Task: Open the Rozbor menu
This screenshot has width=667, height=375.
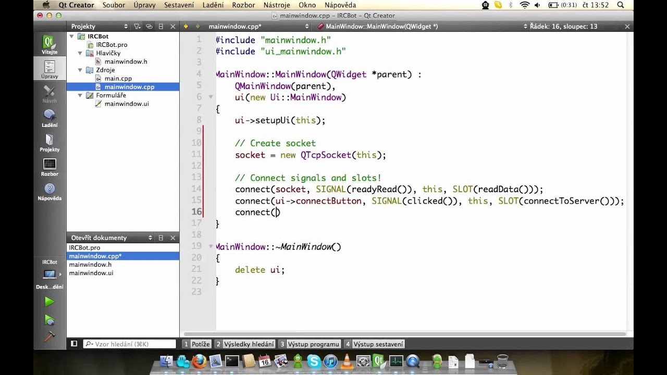Action: pos(243,5)
